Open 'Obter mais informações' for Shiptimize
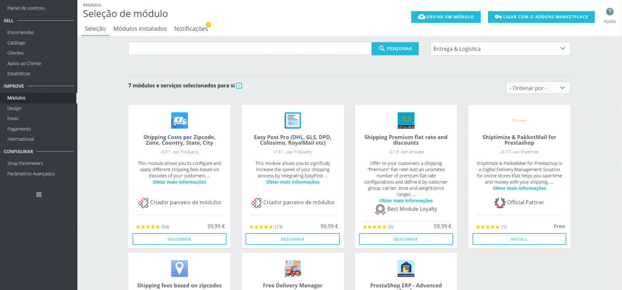622x290 pixels. tap(519, 188)
